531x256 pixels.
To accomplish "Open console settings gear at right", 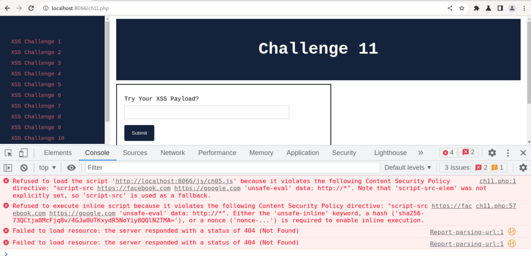I will point(523,167).
